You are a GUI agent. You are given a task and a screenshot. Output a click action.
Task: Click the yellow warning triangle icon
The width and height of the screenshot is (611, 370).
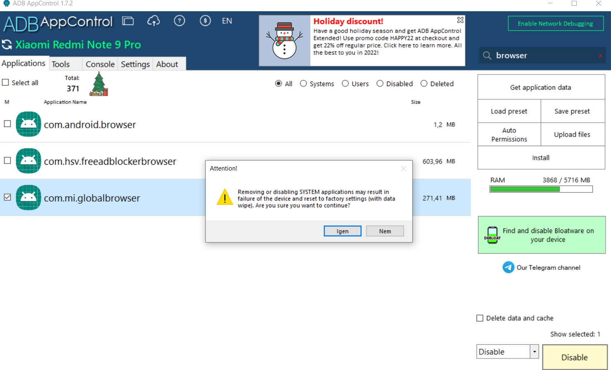pos(225,197)
